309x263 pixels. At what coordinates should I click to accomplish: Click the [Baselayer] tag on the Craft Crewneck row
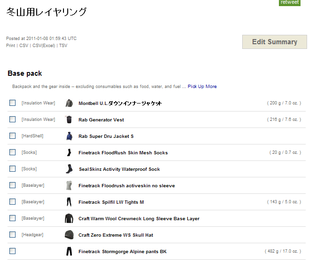pyautogui.click(x=33, y=218)
